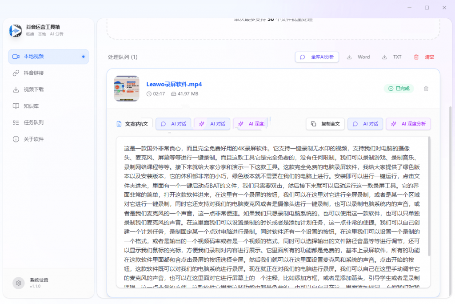Click the Leawo录屏软件 video thumbnail
Image resolution: width=455 pixels, height=304 pixels.
click(127, 89)
